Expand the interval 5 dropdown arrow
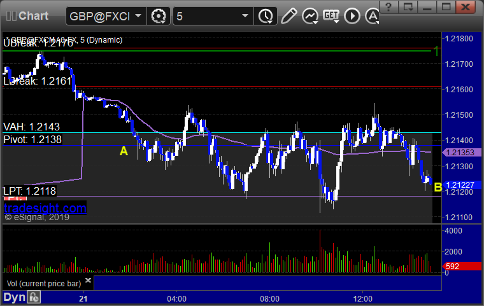484x306 pixels. coord(245,15)
